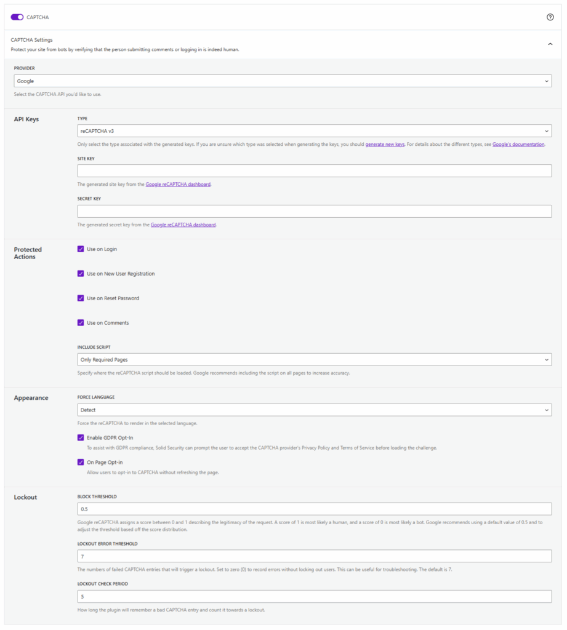Click into the Site Key field
This screenshot has width=567, height=630.
[x=314, y=171]
